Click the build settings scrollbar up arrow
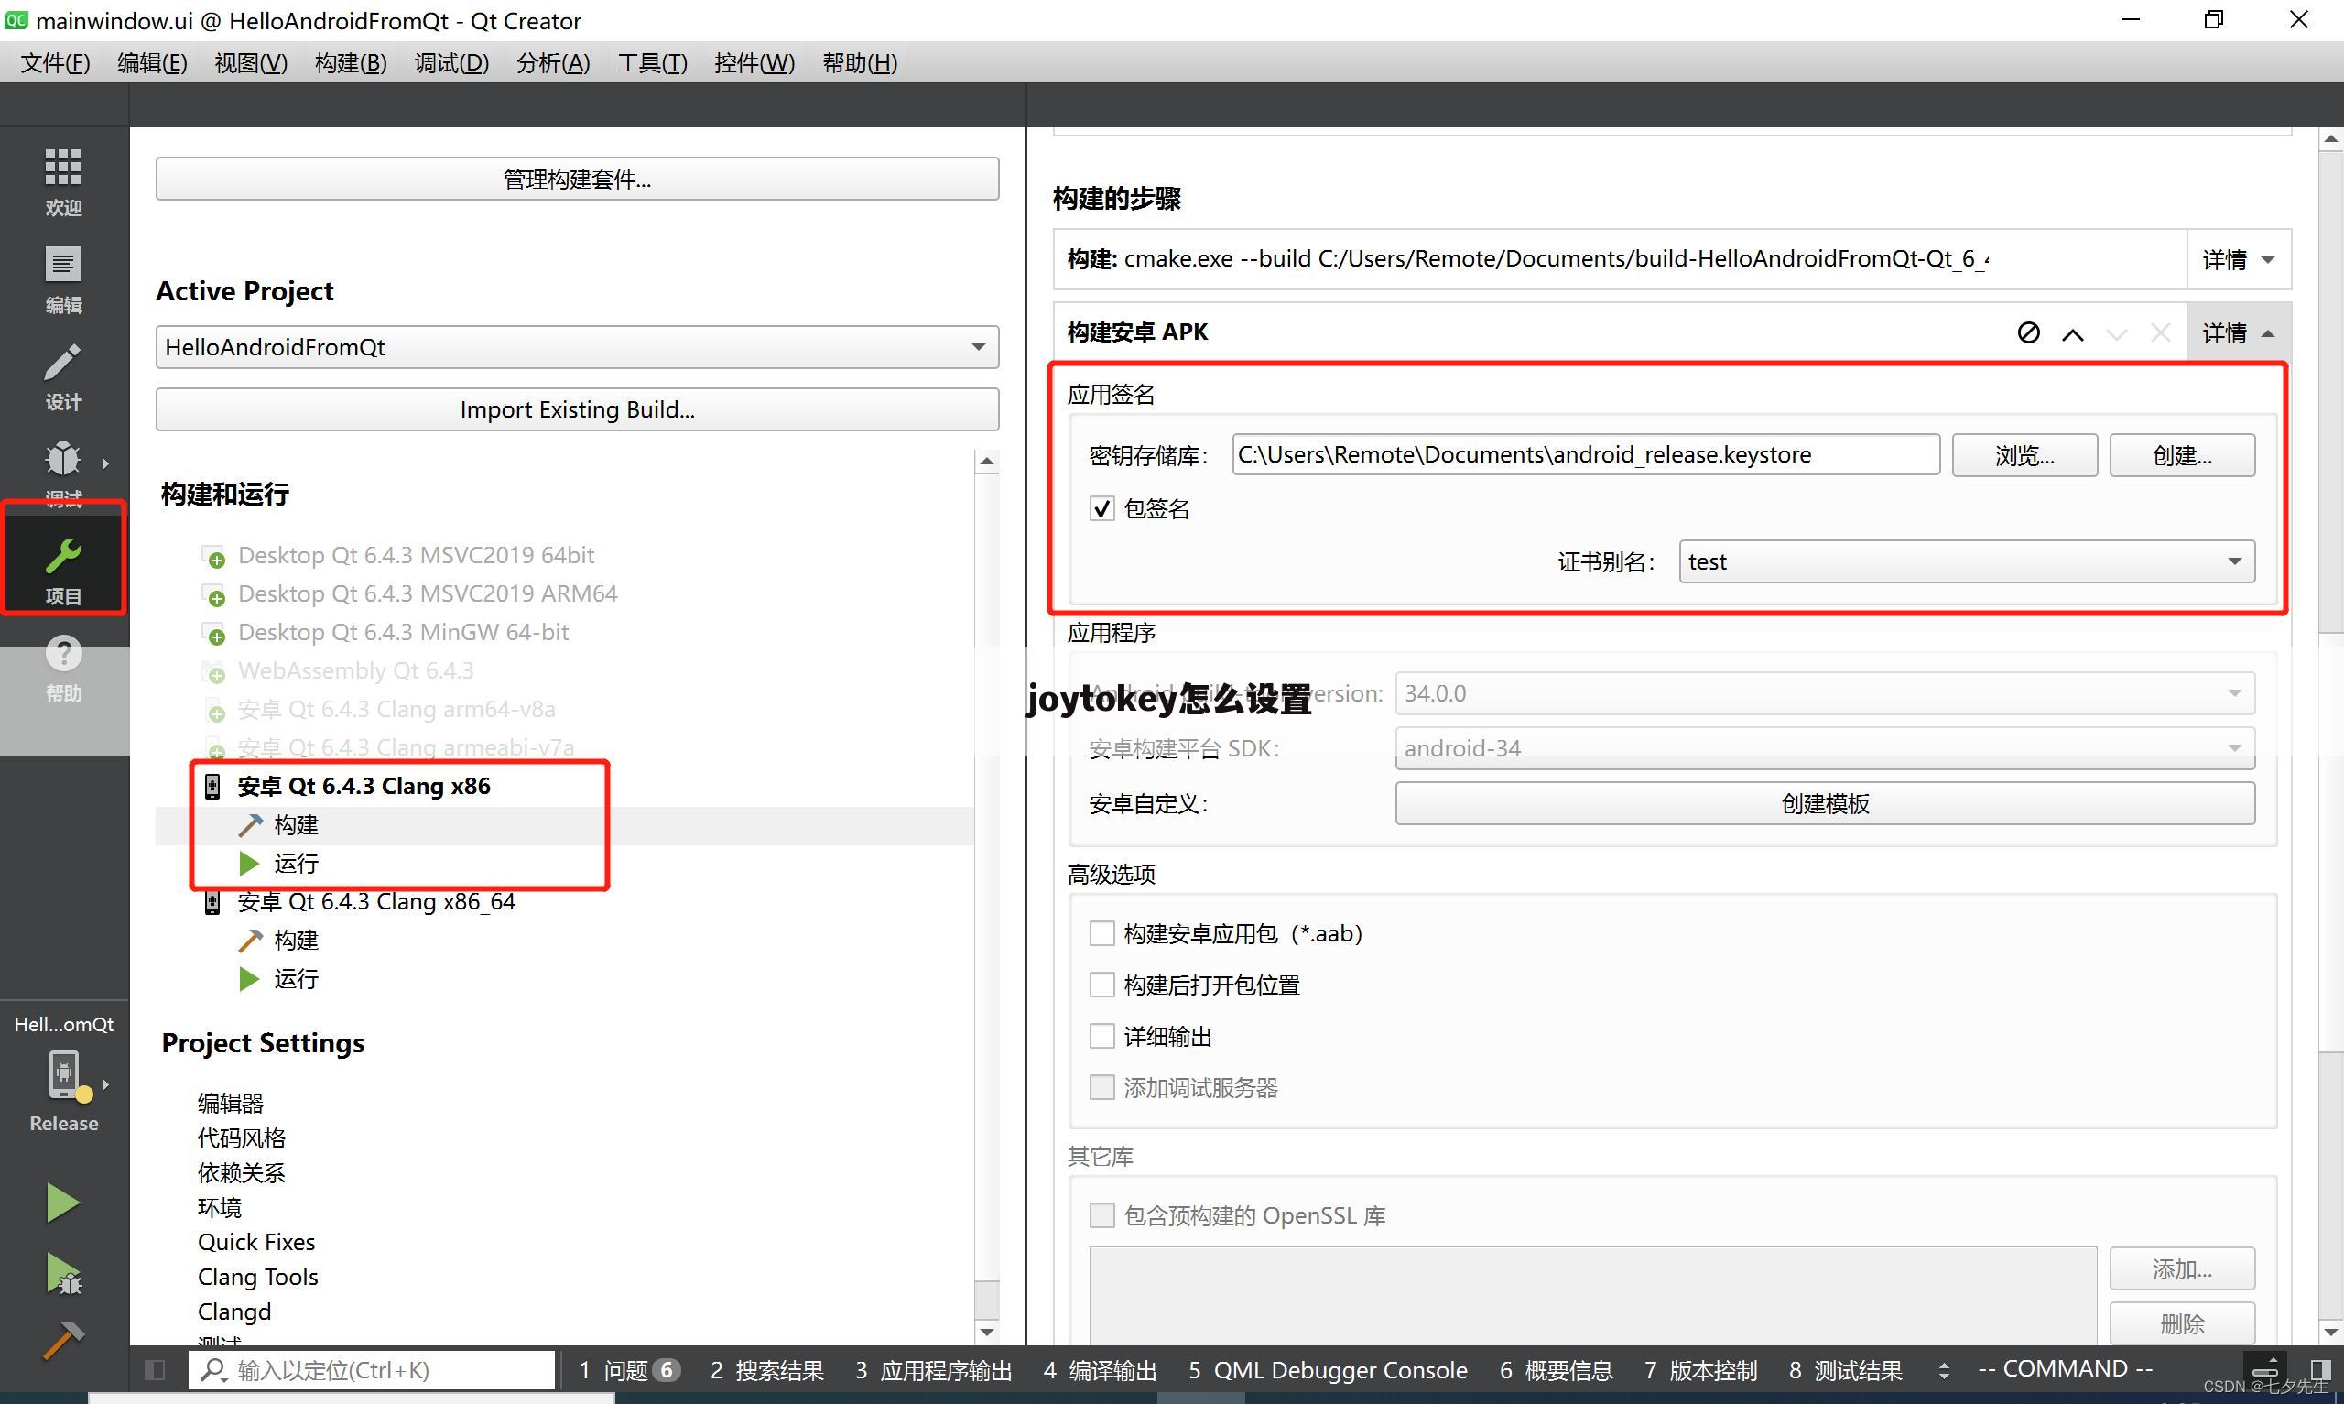 point(2331,139)
